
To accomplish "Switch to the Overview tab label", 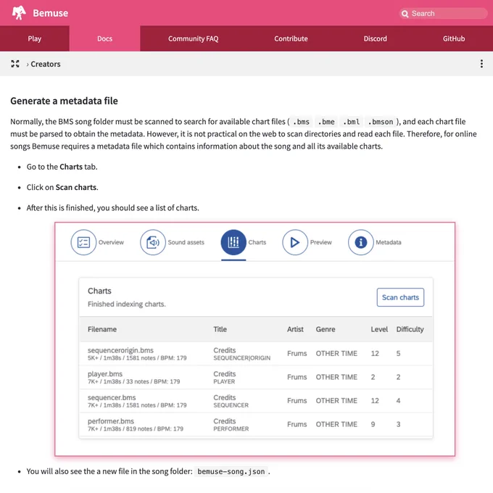I will pos(111,242).
